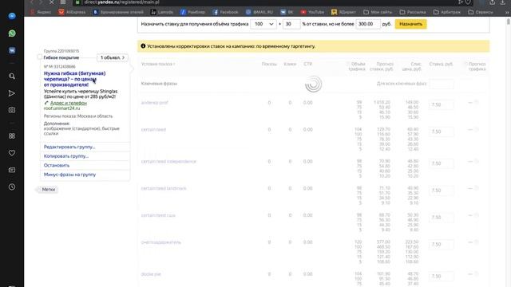Expand the 1 объявл. ads list

(113, 57)
